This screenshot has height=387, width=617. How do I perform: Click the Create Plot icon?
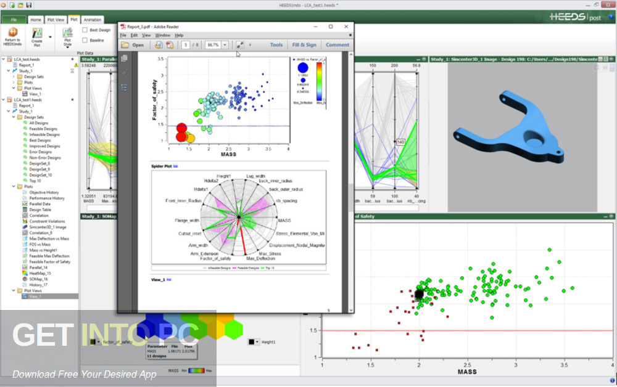tap(37, 33)
